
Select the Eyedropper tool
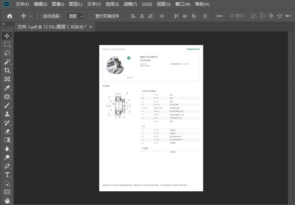pyautogui.click(x=7, y=88)
